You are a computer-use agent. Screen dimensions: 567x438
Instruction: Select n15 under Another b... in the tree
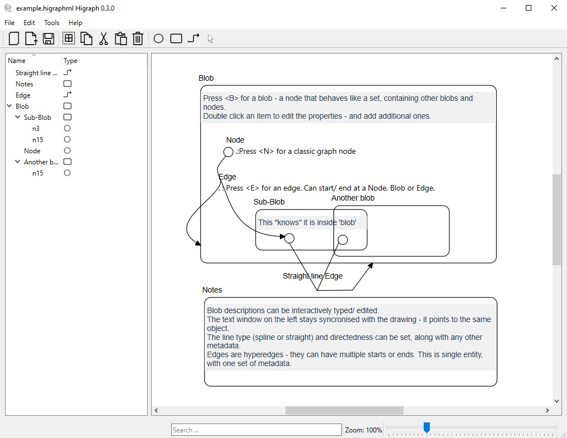pos(37,173)
